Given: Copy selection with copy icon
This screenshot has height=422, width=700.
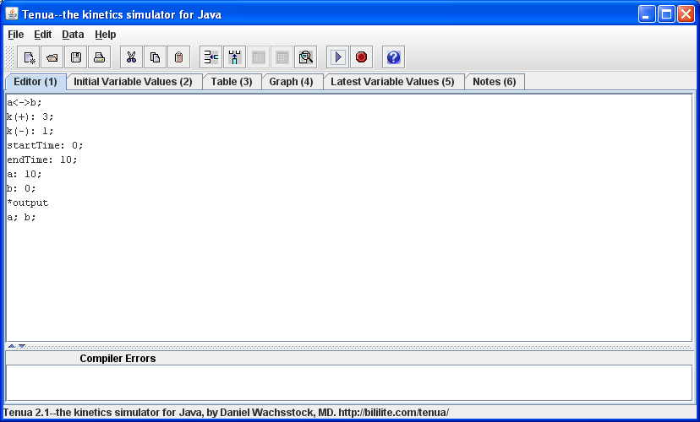Looking at the screenshot, I should coord(155,57).
